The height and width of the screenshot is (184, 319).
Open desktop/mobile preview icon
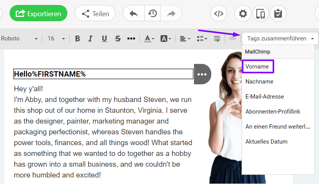click(261, 13)
